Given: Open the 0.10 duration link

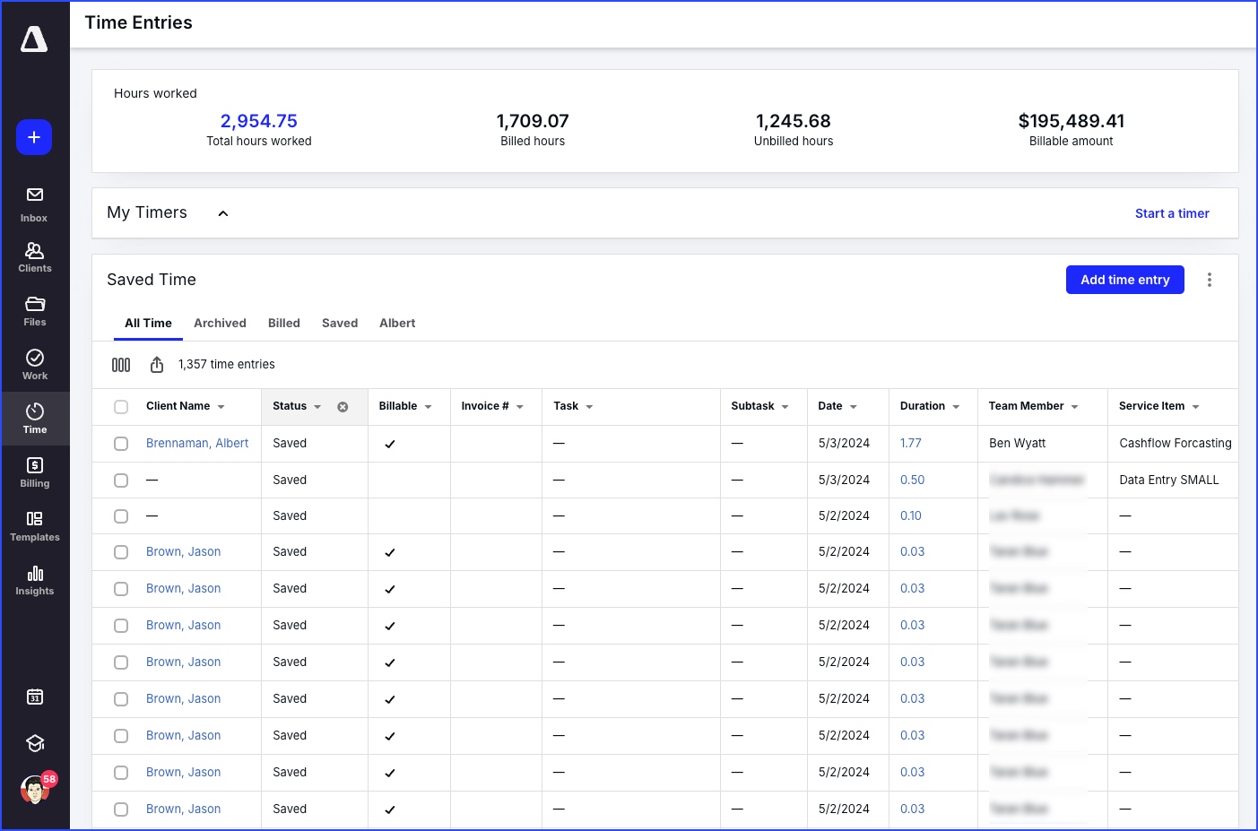Looking at the screenshot, I should [x=911, y=516].
